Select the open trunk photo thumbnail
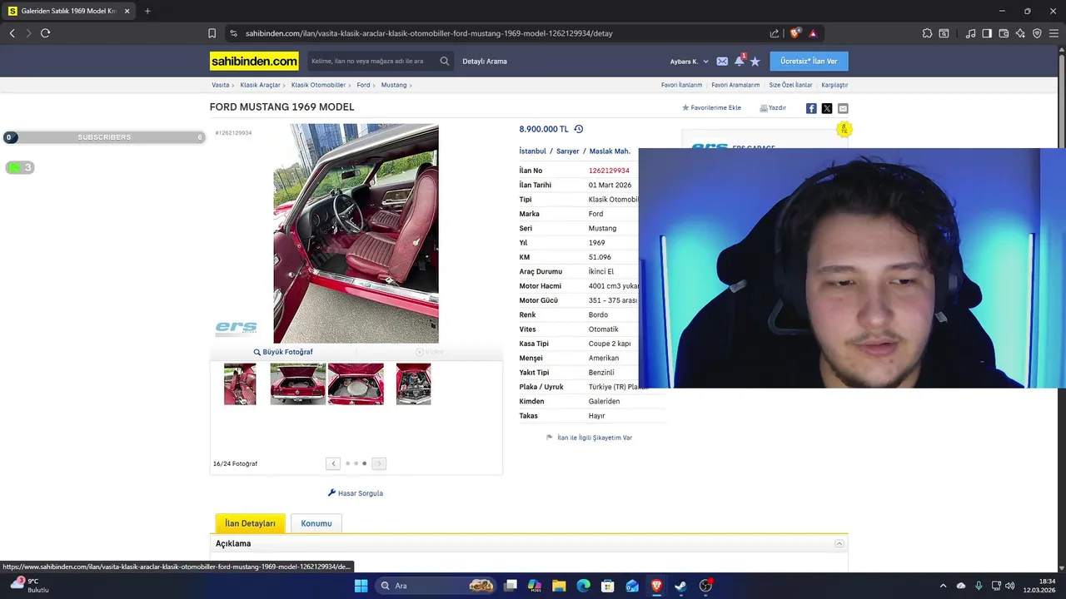 pyautogui.click(x=298, y=384)
